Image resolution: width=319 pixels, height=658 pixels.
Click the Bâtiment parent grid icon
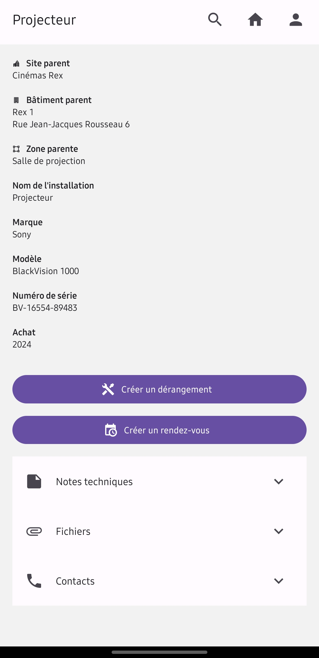16,100
